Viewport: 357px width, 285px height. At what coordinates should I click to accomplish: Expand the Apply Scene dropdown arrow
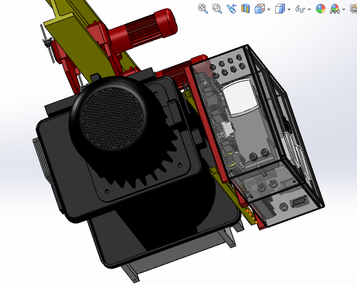pyautogui.click(x=344, y=9)
